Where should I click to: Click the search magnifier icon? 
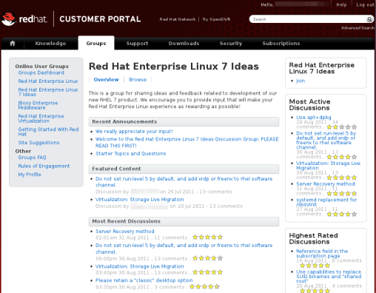click(x=369, y=19)
